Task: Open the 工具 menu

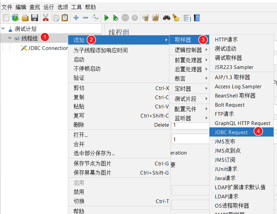Action: pyautogui.click(x=76, y=7)
